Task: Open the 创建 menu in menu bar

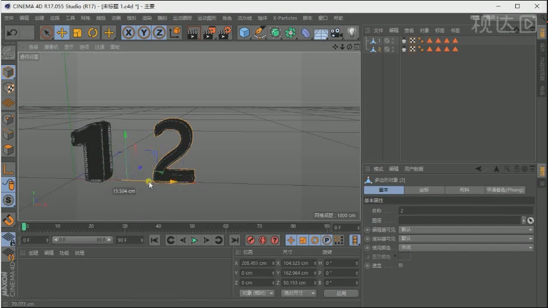Action: (x=40, y=18)
